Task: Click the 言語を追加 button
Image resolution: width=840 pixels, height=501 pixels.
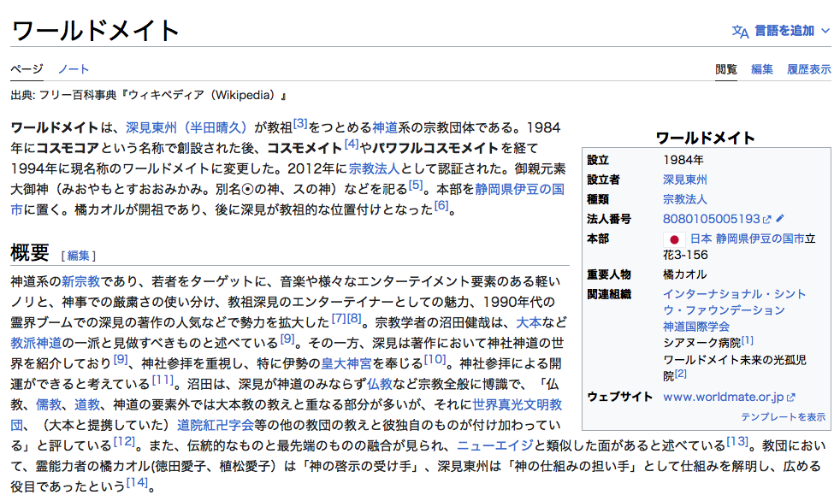Action: pos(780,31)
